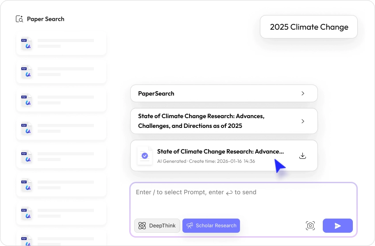Expand the PaperSearch result chevron
This screenshot has width=375, height=246.
click(303, 93)
